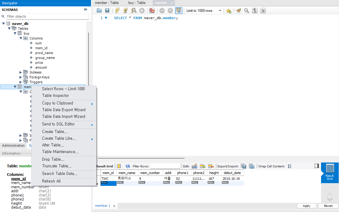Viewport: 339px width, 212px height.
Task: Launch Table Data Export Wizard
Action: tap(64, 110)
